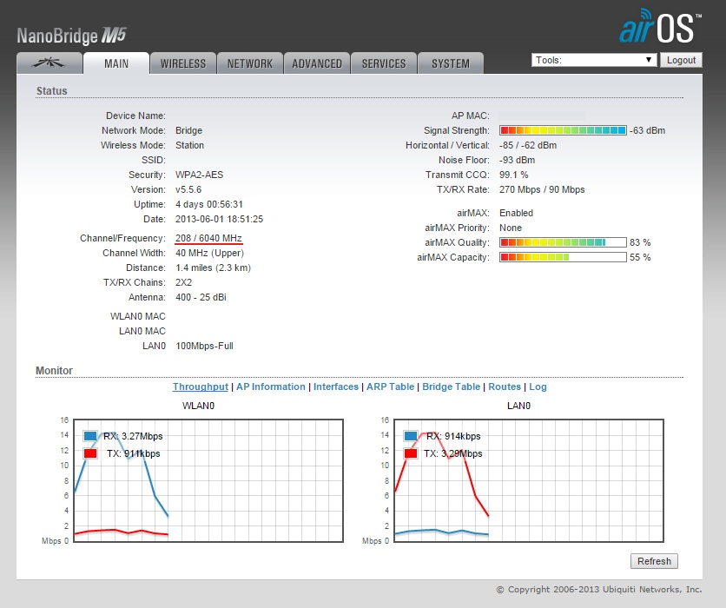
Task: Open the AP Information link
Action: (x=271, y=387)
